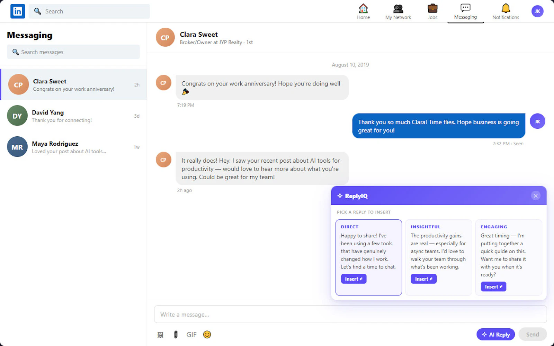
Task: Click the Messaging heading
Action: pos(30,35)
